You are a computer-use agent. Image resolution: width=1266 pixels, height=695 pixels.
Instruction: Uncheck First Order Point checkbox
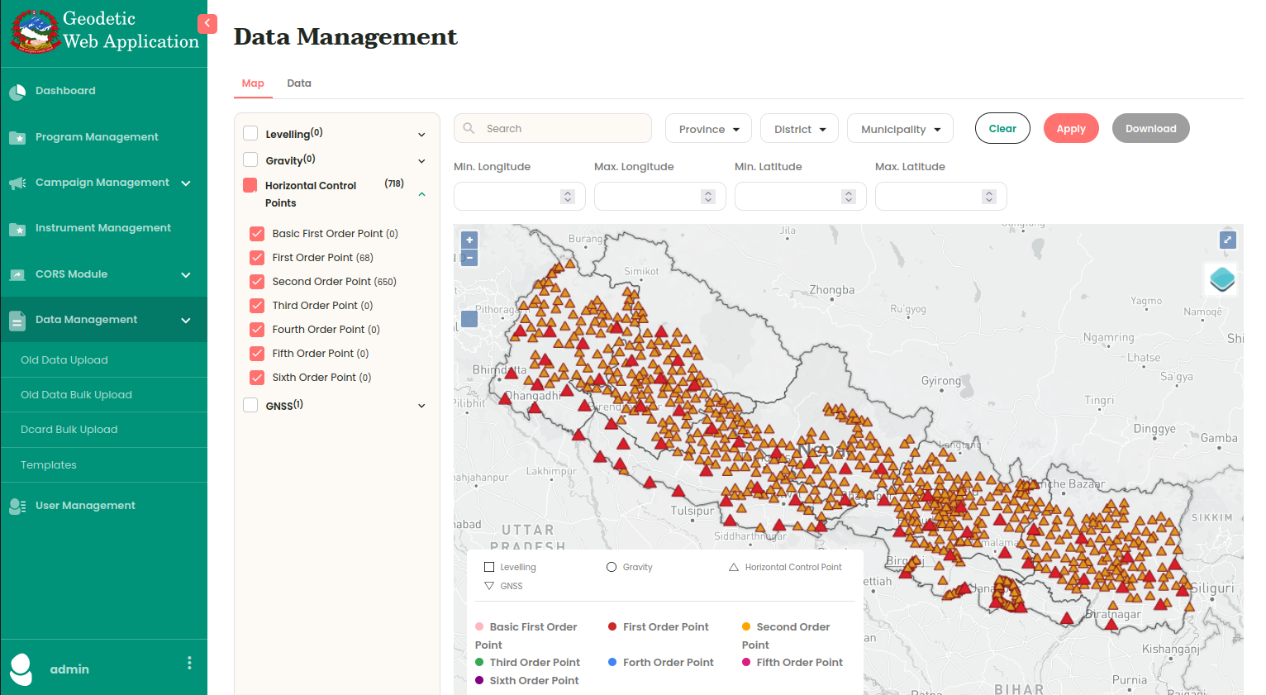(257, 258)
